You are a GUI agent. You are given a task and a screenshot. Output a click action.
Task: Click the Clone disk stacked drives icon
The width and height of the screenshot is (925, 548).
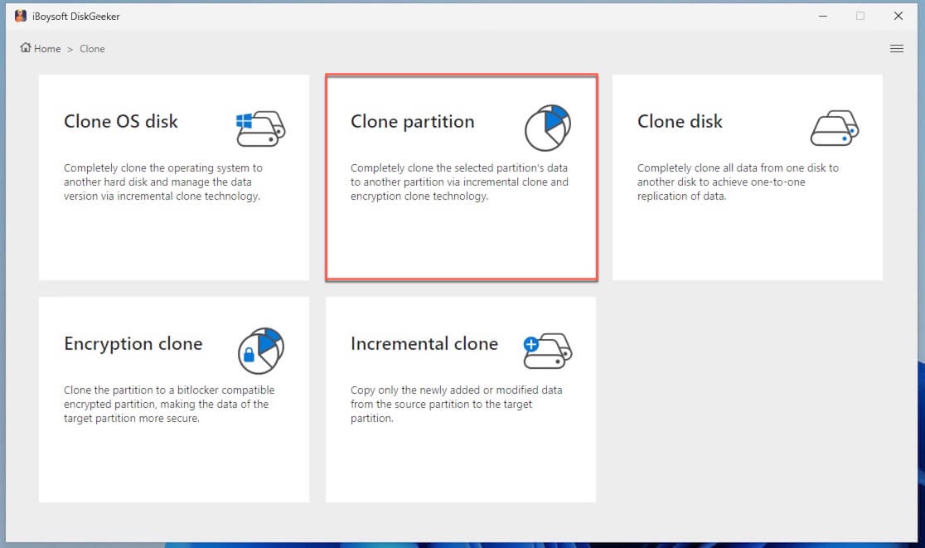point(834,128)
